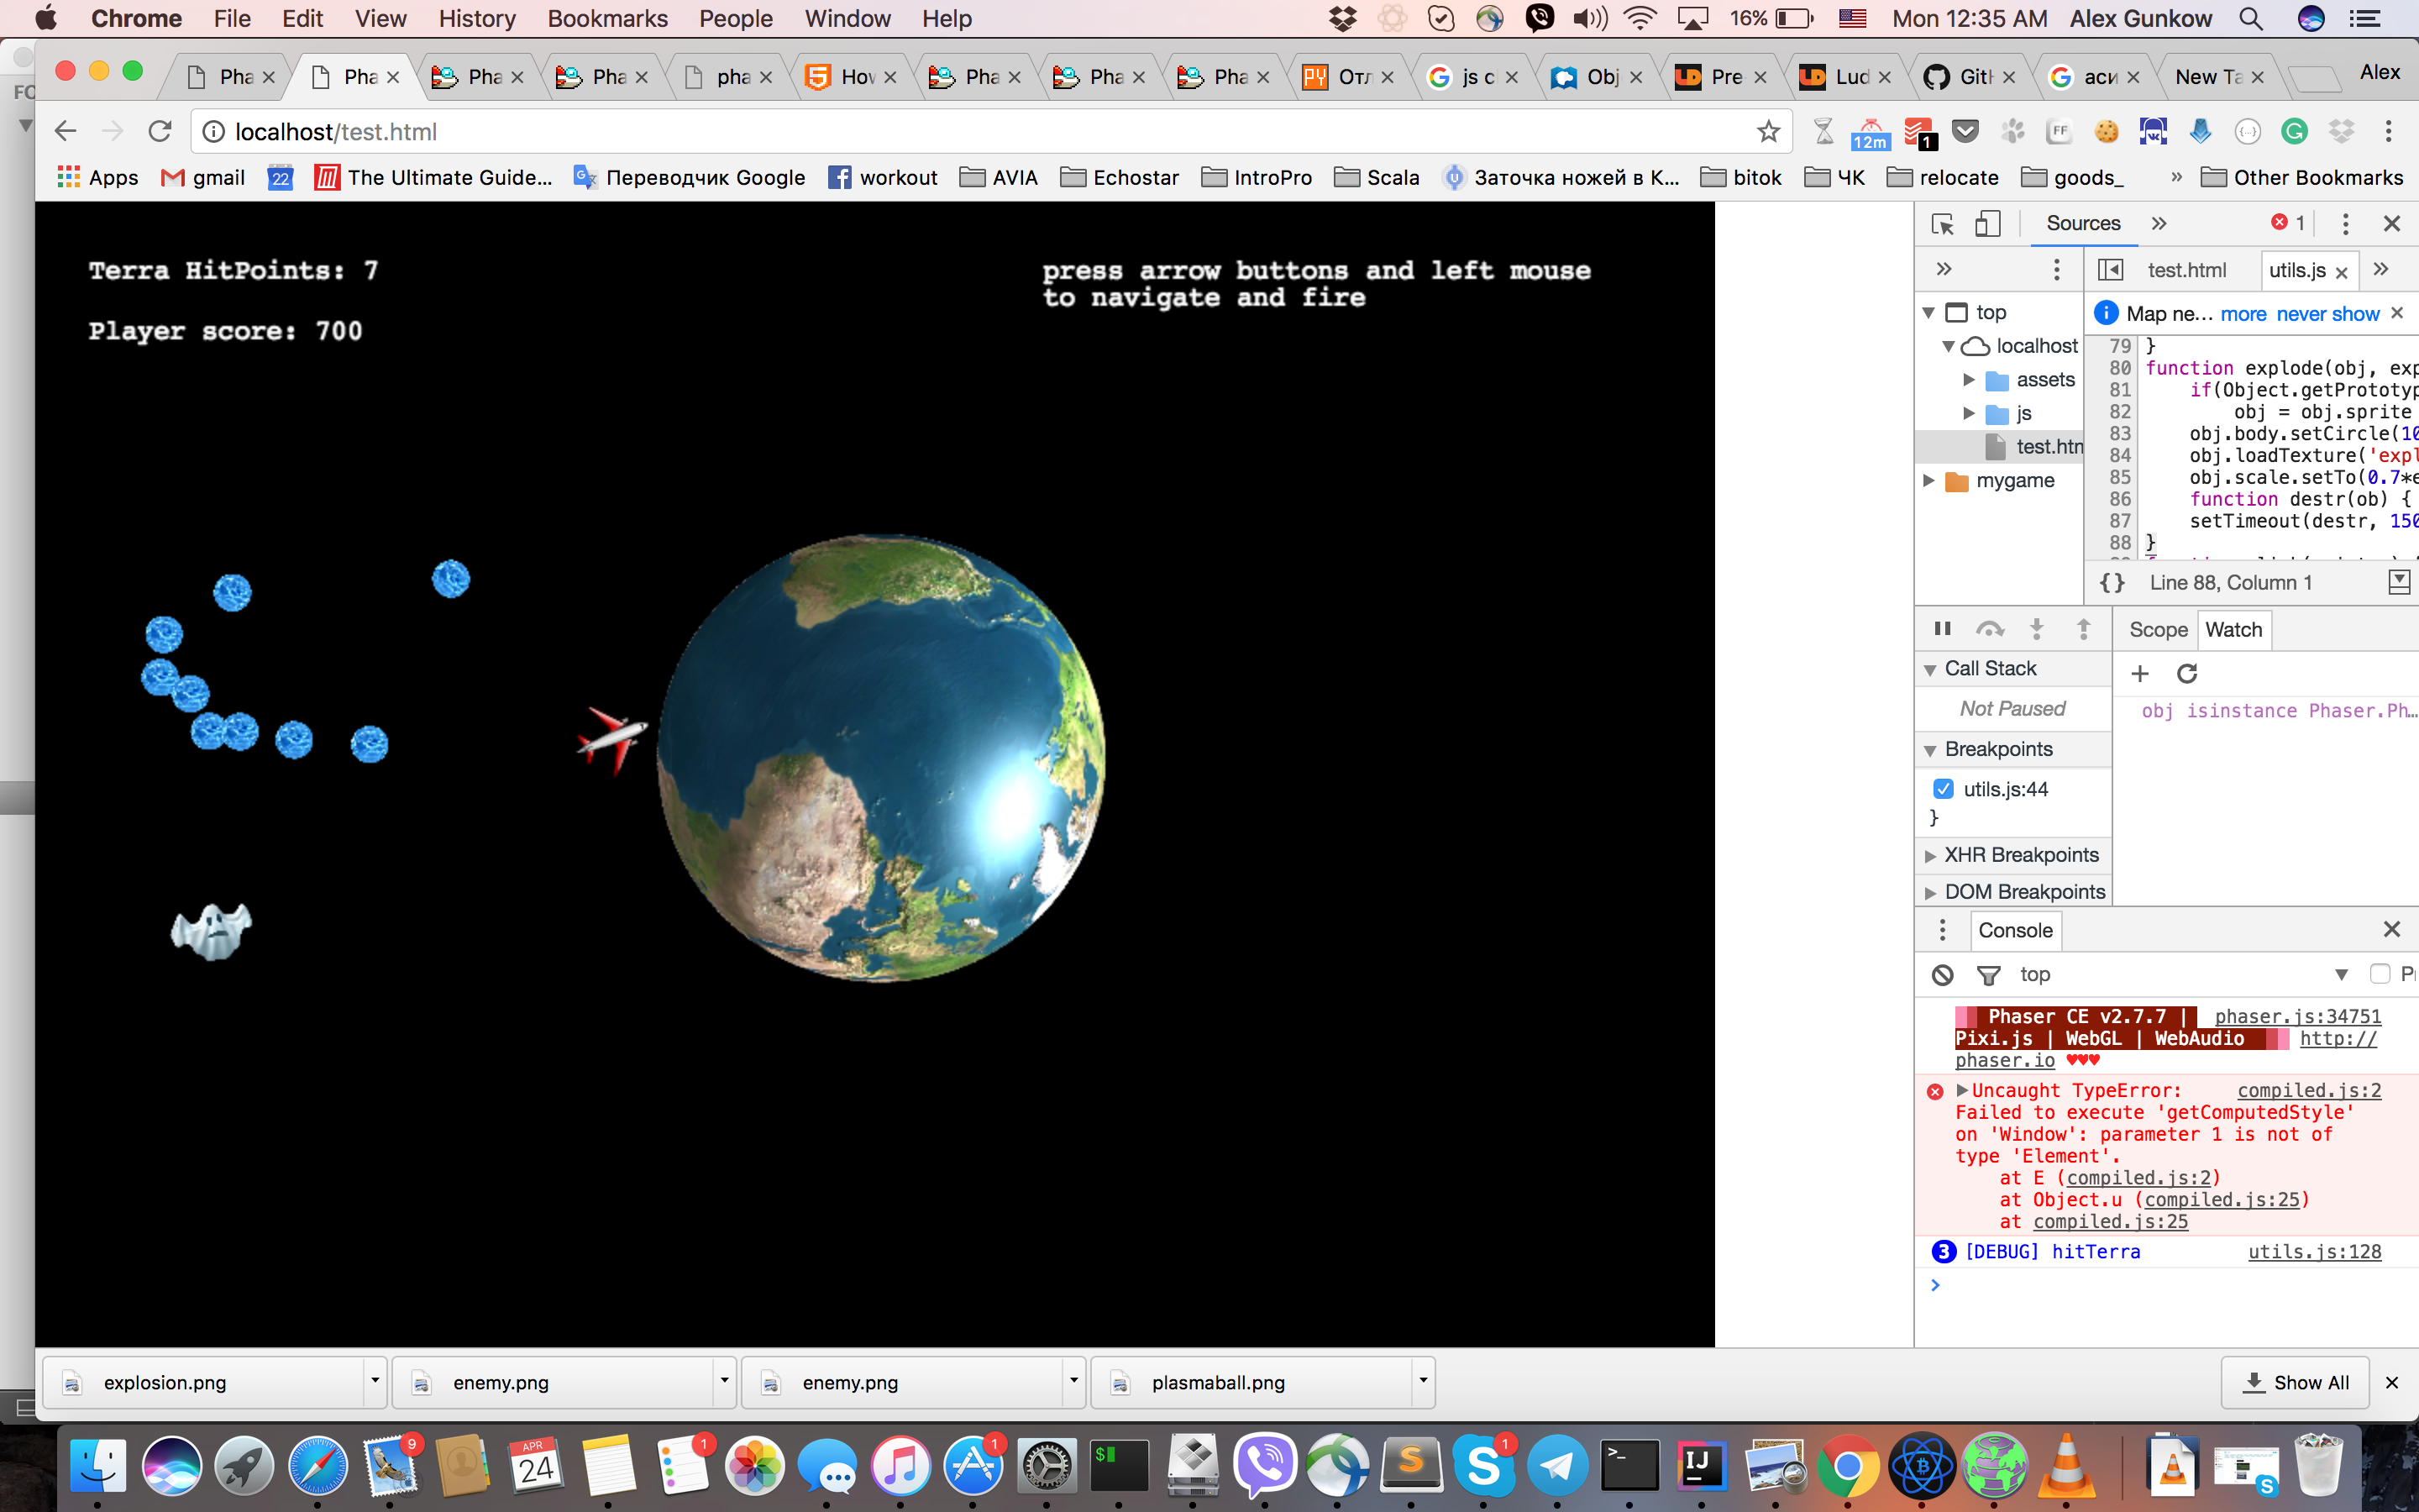This screenshot has width=2419, height=1512.
Task: Toggle the navigator sidebar button beside test.html
Action: (2110, 270)
